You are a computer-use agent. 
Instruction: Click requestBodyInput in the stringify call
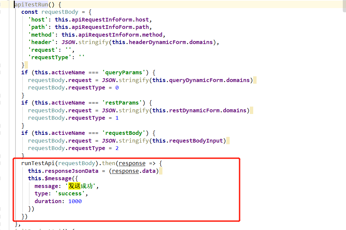(196, 141)
